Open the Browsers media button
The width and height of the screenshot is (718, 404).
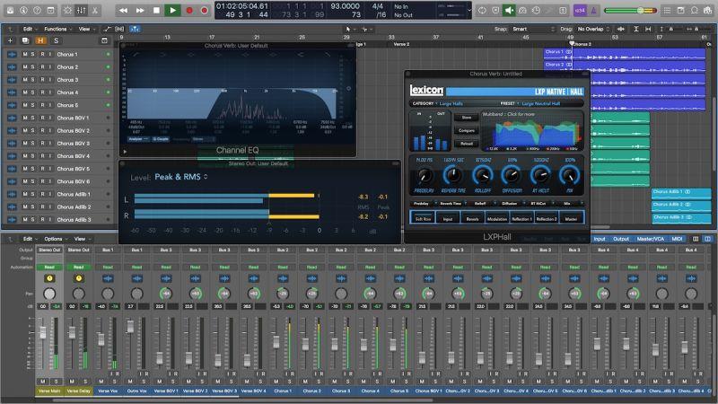(708, 10)
